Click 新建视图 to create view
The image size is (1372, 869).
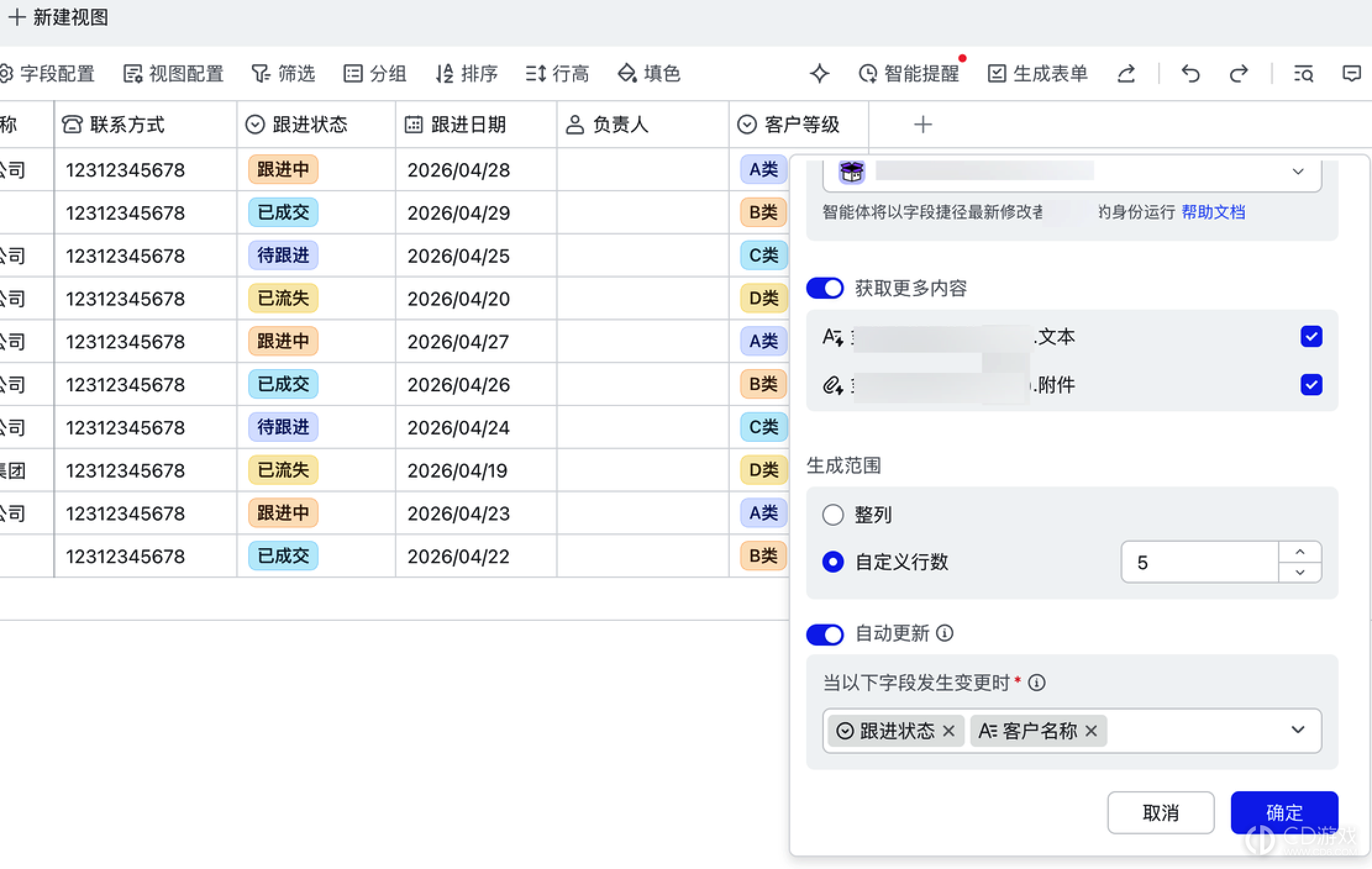tap(59, 17)
